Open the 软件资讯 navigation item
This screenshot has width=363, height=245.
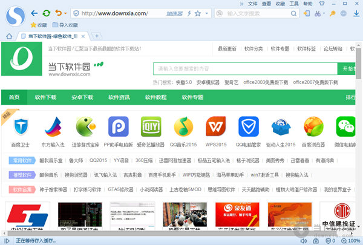tap(119, 97)
